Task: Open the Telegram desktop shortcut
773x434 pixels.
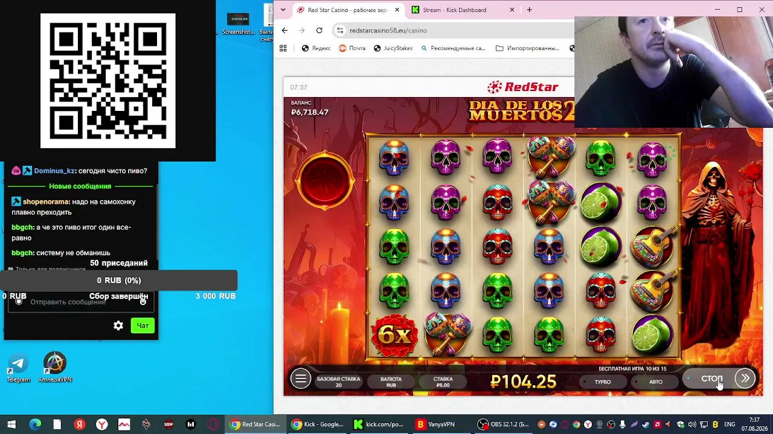Action: point(18,368)
